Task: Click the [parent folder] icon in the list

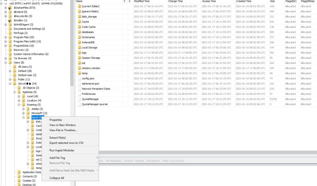Action: (80, 12)
